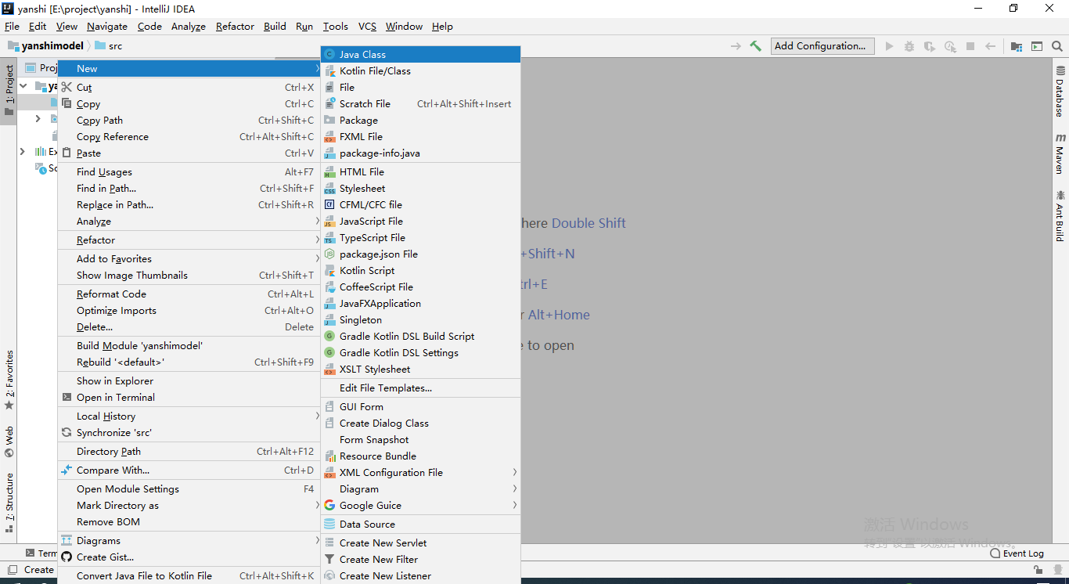Open the Database side tab
Viewport: 1069px width, 584px height.
click(1060, 92)
